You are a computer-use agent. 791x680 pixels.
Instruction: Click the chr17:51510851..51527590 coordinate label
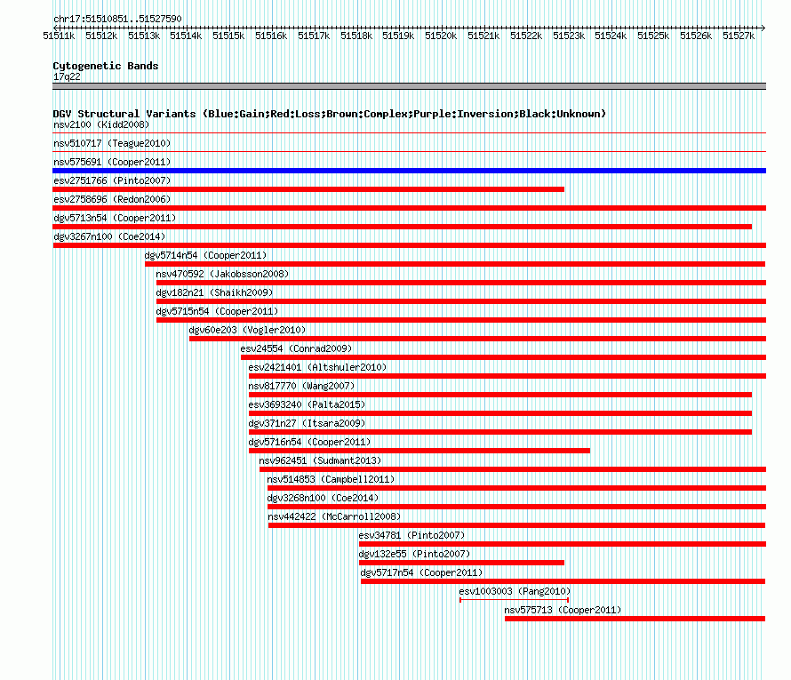(117, 19)
